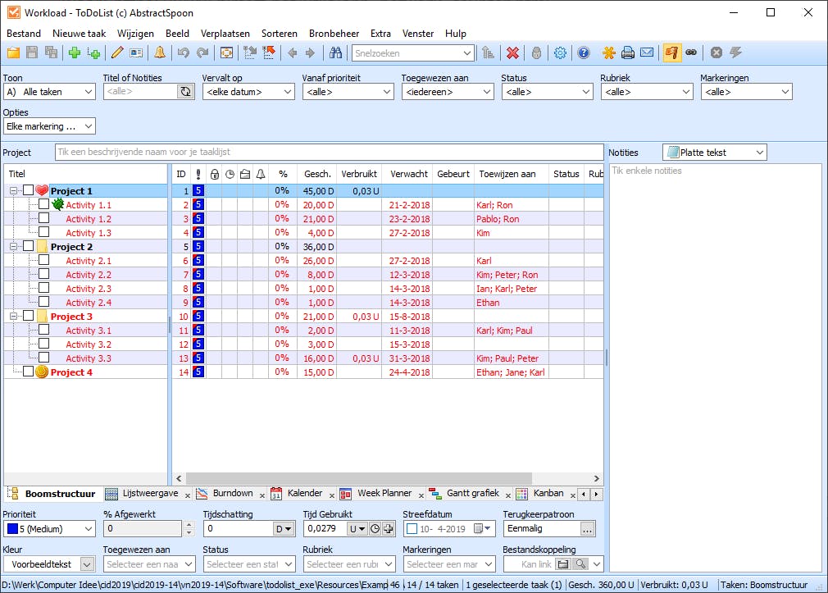828x593 pixels.
Task: Open the Toegewezen aan filter dropdown
Action: pyautogui.click(x=447, y=92)
